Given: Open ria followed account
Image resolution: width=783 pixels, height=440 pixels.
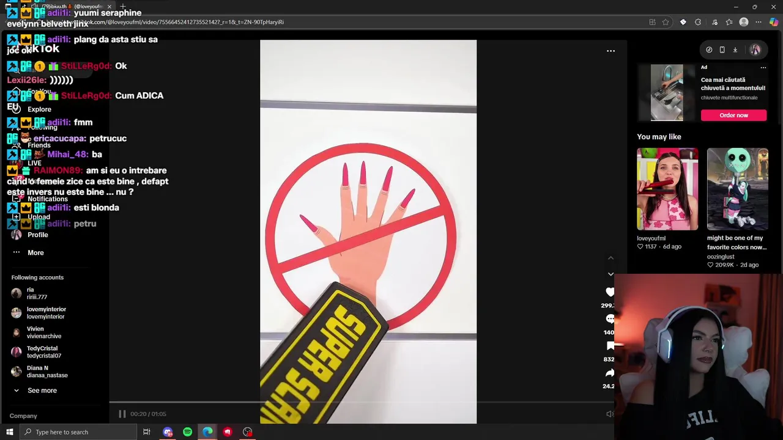Looking at the screenshot, I should (37, 293).
